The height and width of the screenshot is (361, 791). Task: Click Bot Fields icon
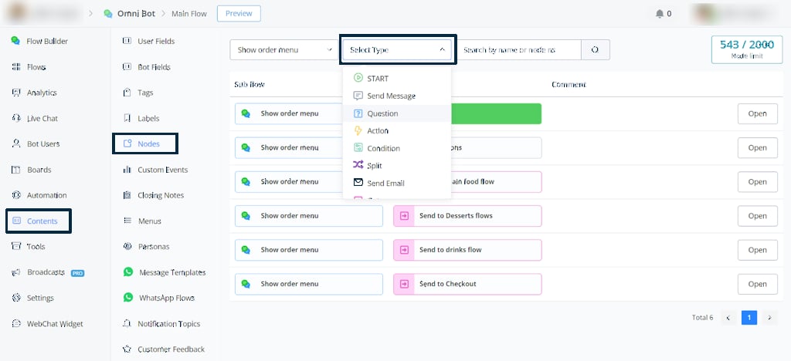click(x=127, y=67)
